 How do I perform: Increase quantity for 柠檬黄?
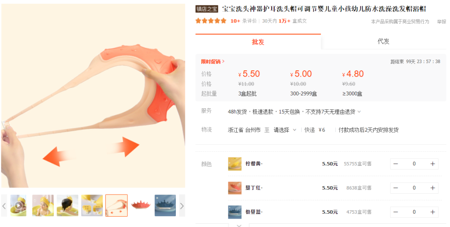coord(433,164)
